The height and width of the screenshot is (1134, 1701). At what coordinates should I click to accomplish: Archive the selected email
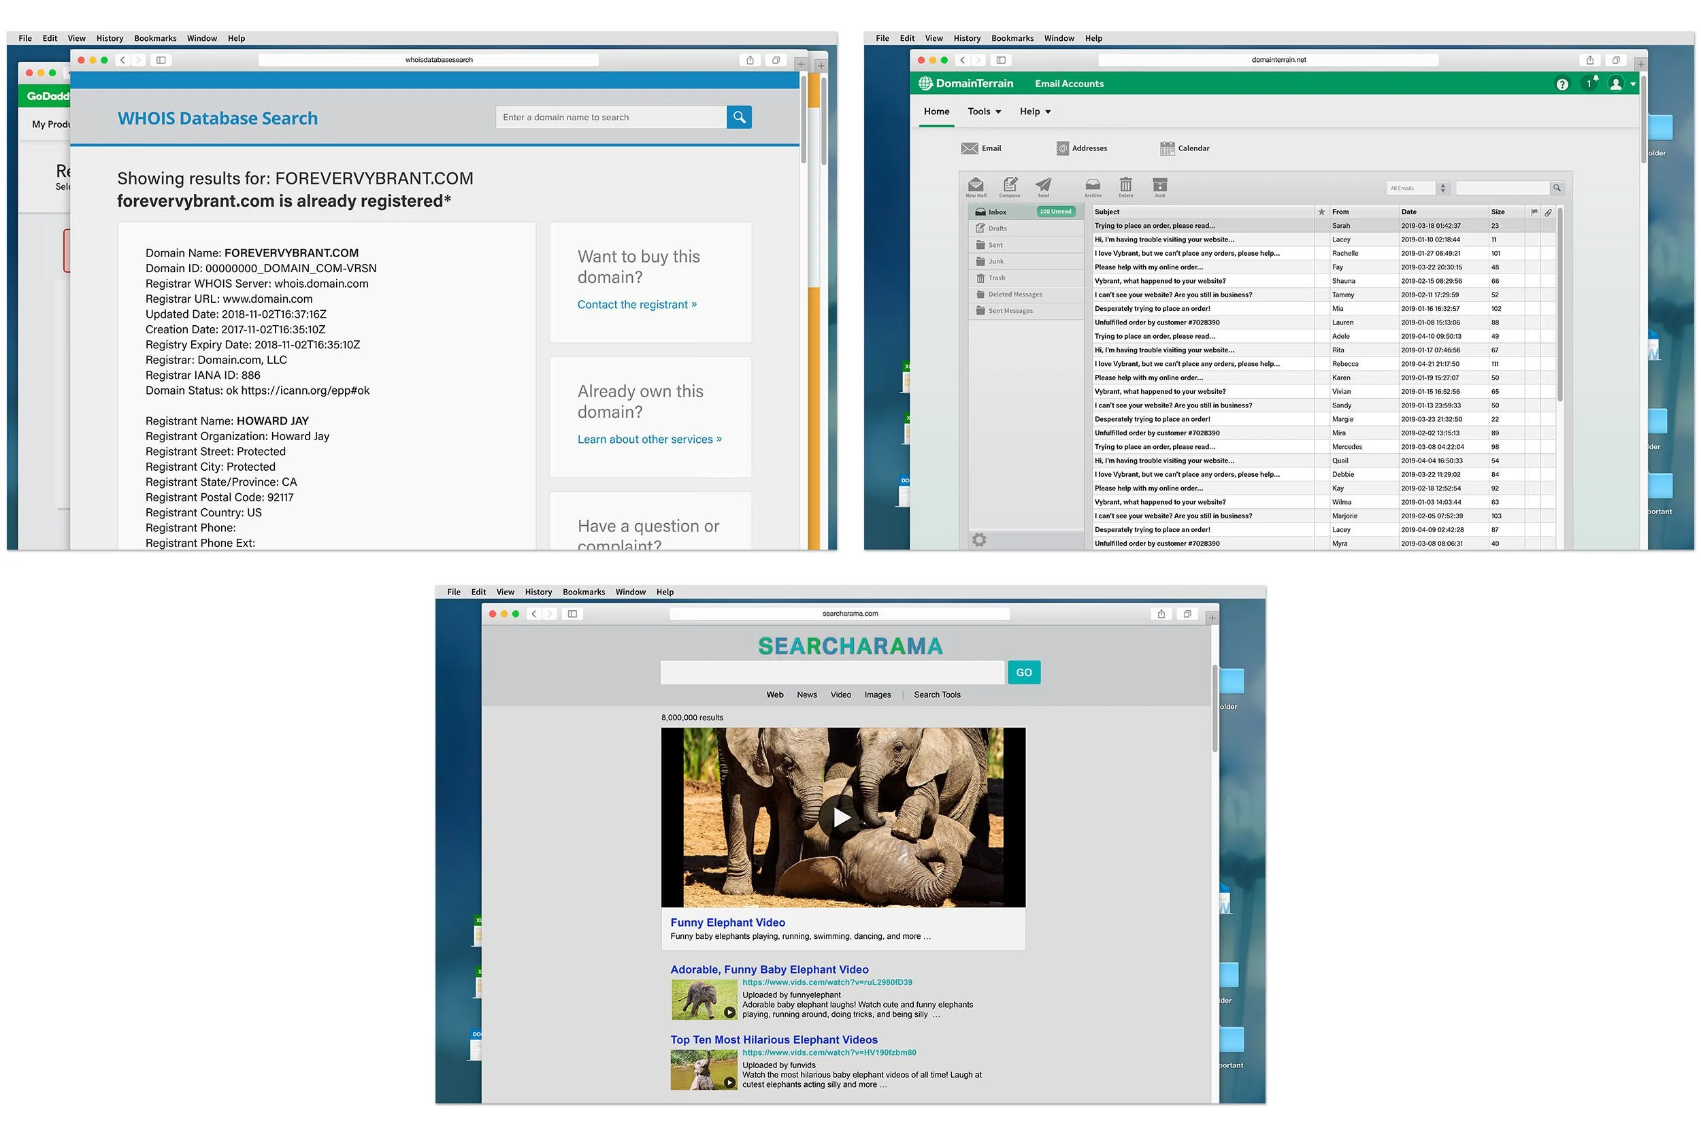[x=1092, y=185]
